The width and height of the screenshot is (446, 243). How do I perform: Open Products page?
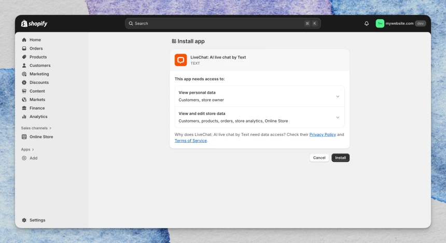pos(38,57)
